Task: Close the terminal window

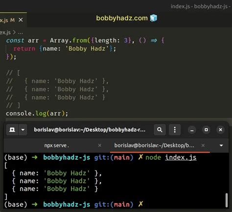Action: click(220, 130)
